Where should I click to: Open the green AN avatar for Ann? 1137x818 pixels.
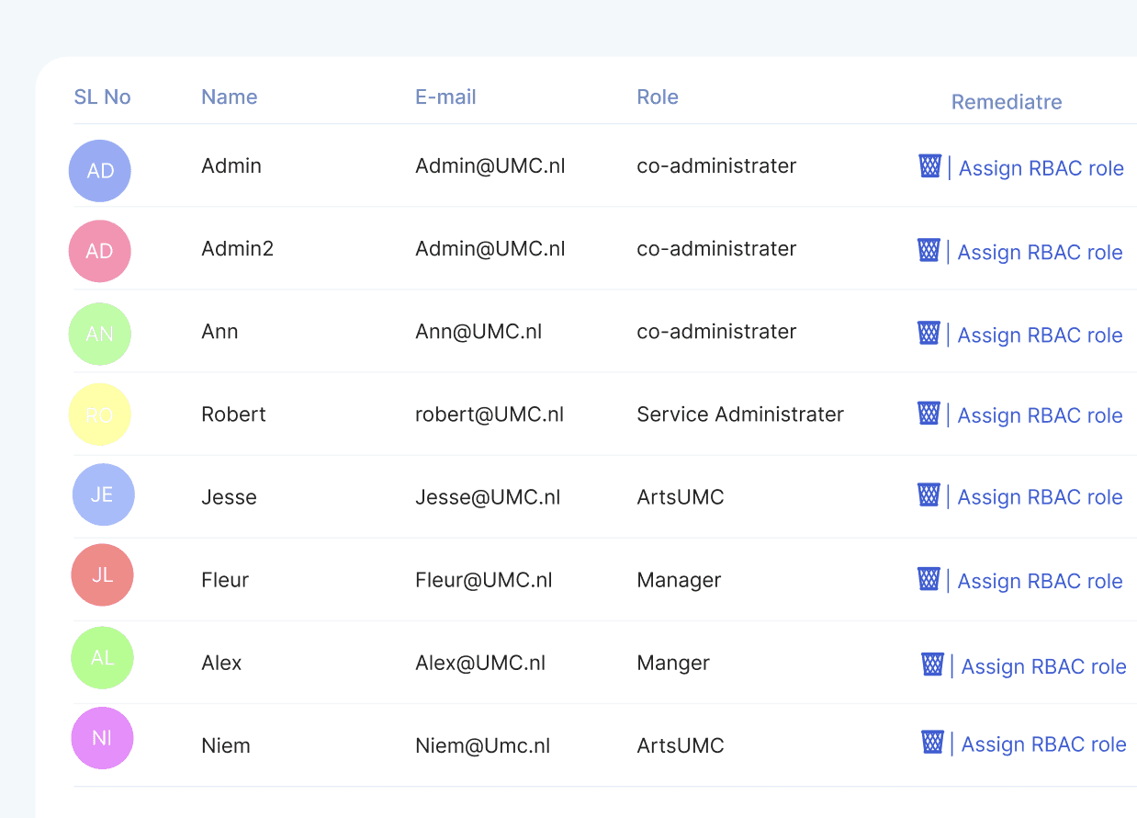click(x=100, y=334)
